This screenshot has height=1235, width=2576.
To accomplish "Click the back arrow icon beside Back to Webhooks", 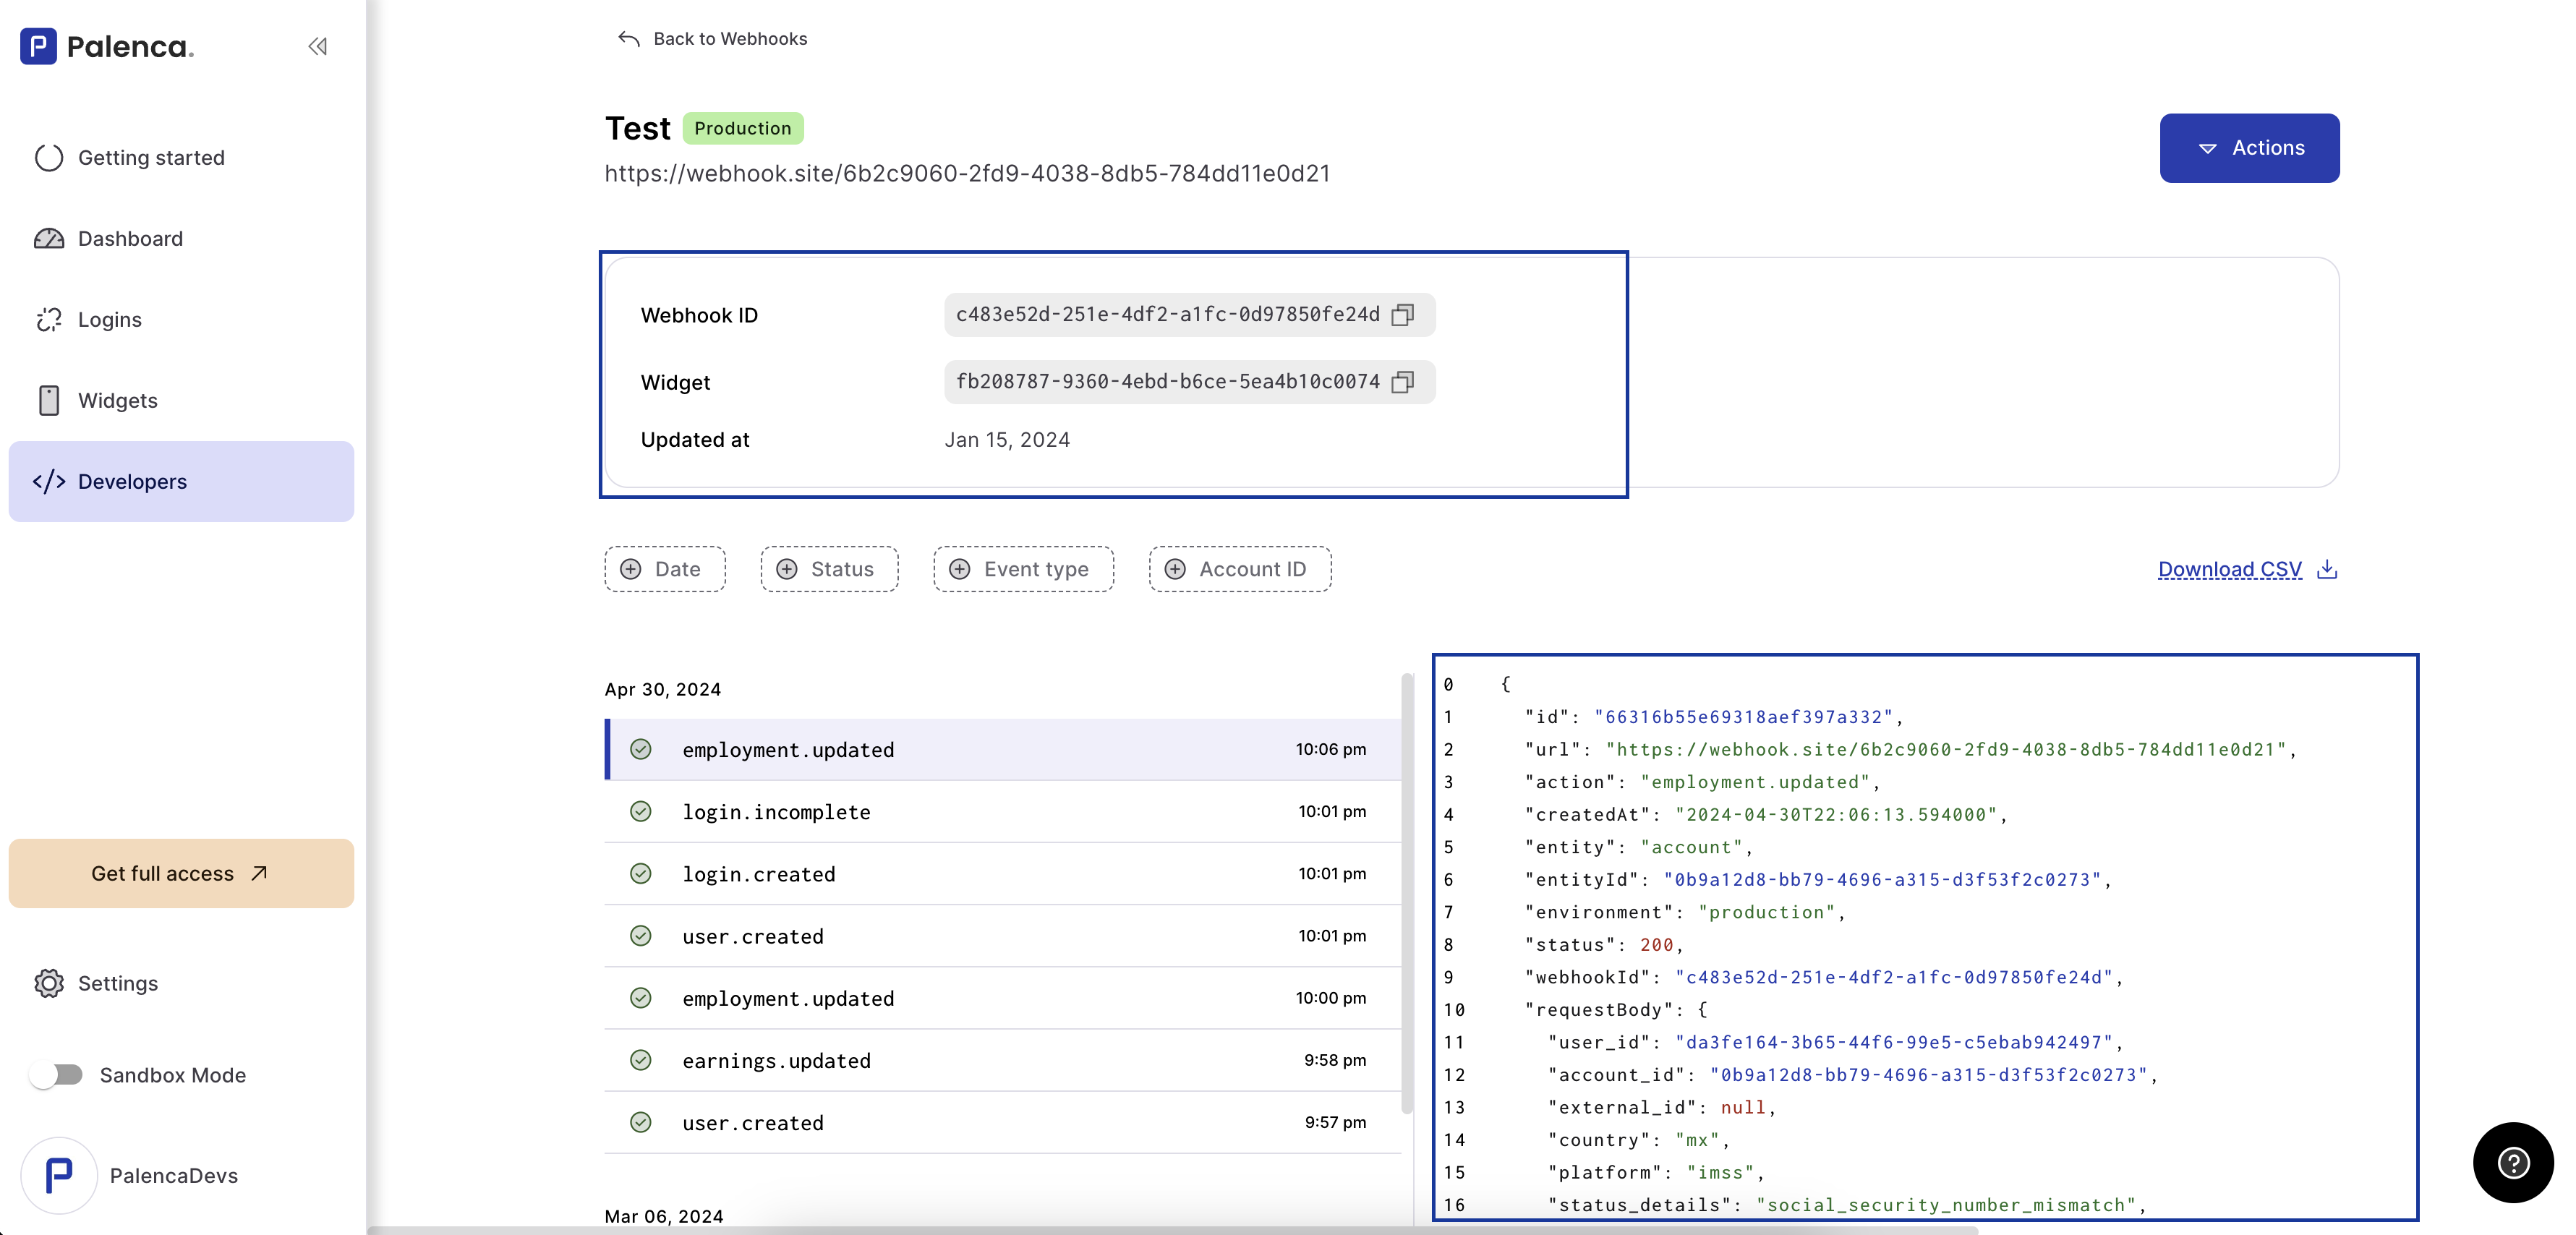I will pos(628,39).
